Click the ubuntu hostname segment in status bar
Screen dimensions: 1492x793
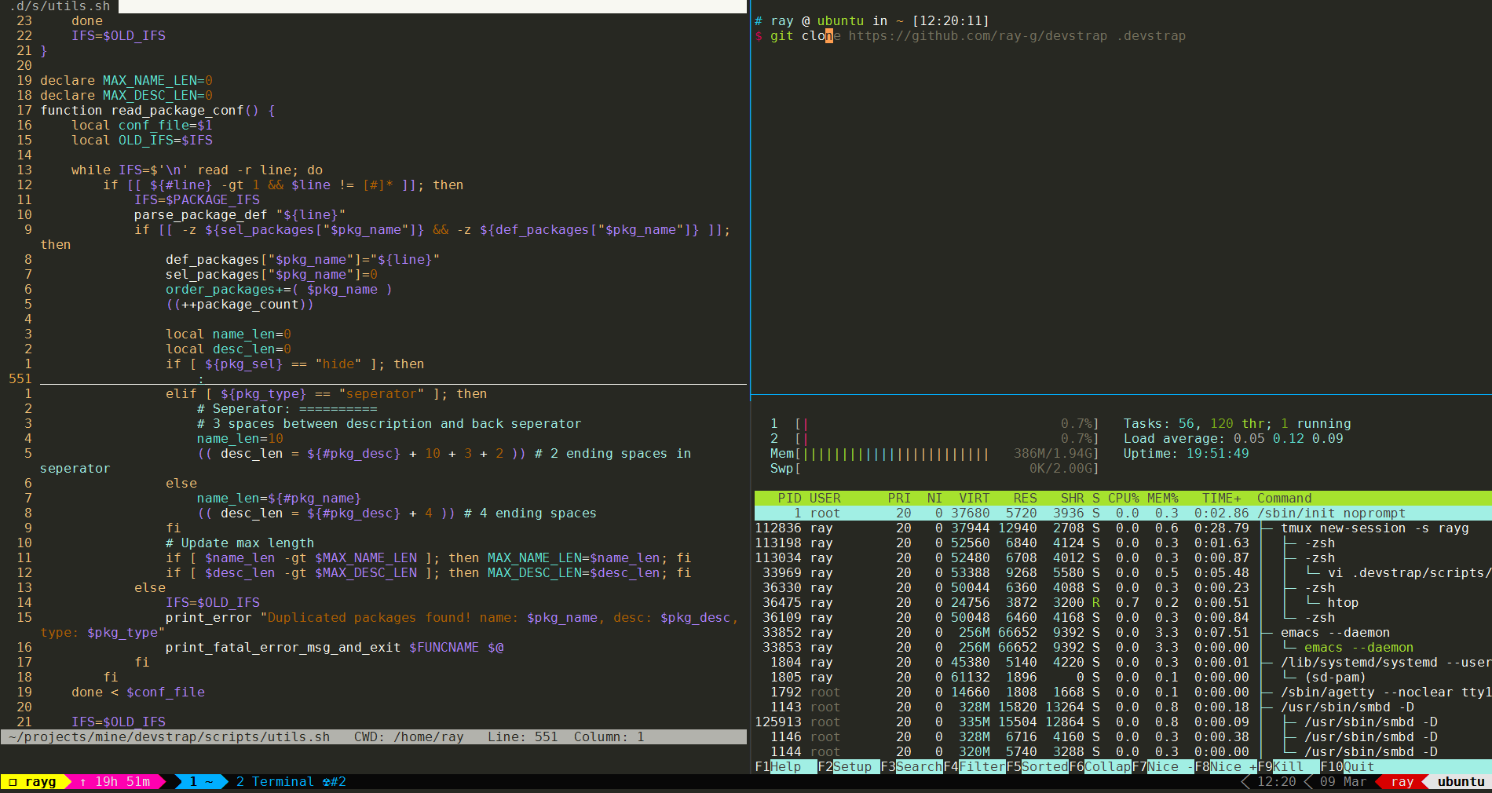pyautogui.click(x=1461, y=782)
